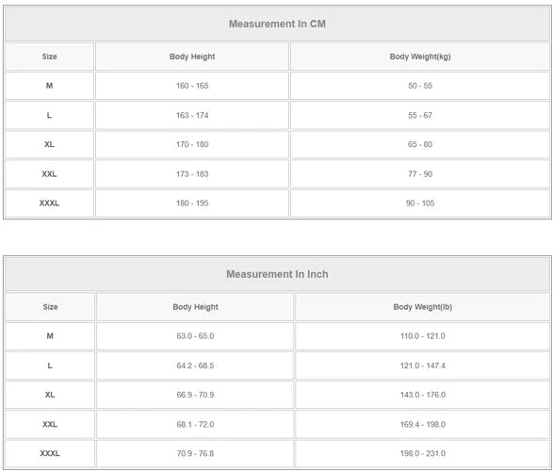553x471 pixels.
Task: Click the Measurement In CM header
Action: tap(277, 24)
